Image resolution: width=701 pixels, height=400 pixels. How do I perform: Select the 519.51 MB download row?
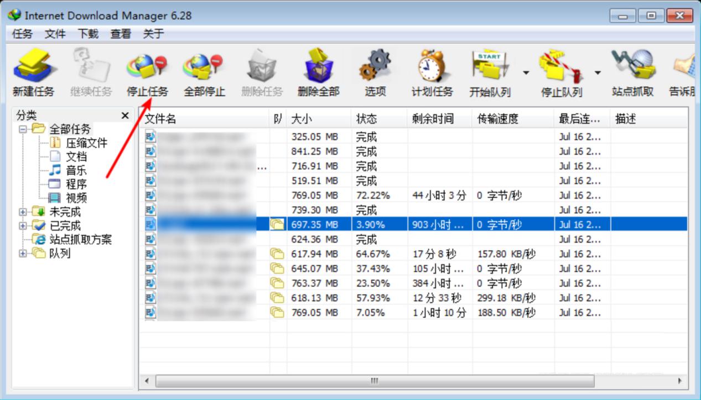413,181
